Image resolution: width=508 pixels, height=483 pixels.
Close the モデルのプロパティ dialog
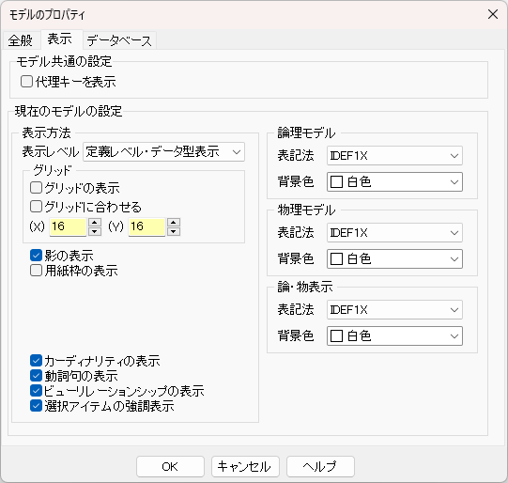click(493, 14)
